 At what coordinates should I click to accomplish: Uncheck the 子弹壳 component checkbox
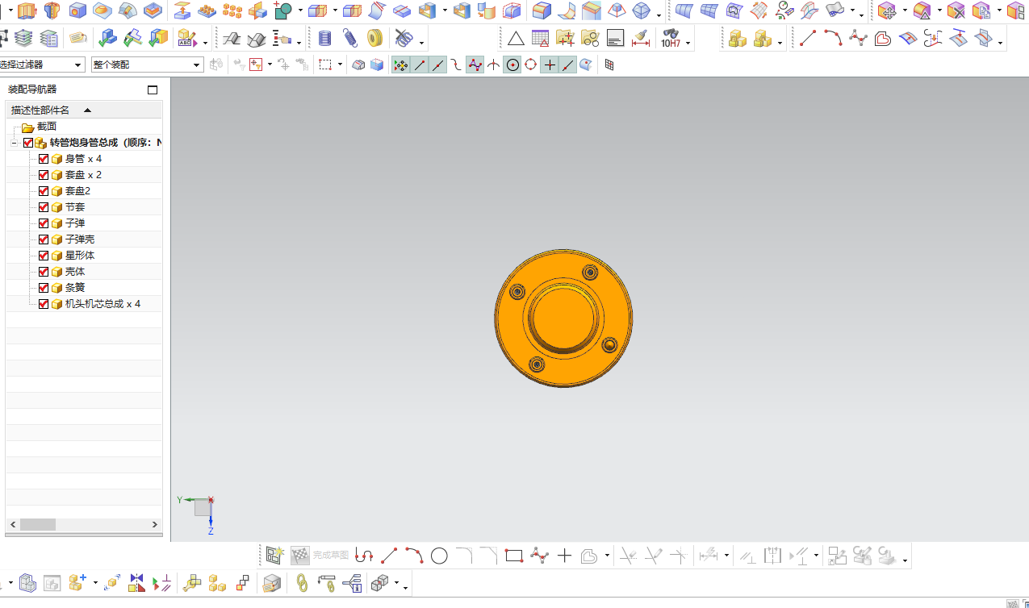44,239
